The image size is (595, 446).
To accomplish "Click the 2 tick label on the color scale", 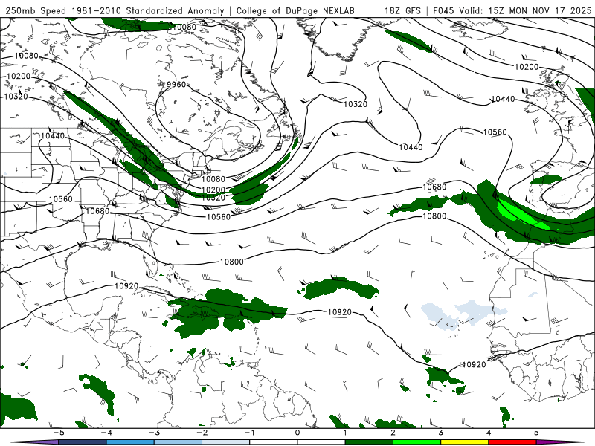I will tap(393, 433).
